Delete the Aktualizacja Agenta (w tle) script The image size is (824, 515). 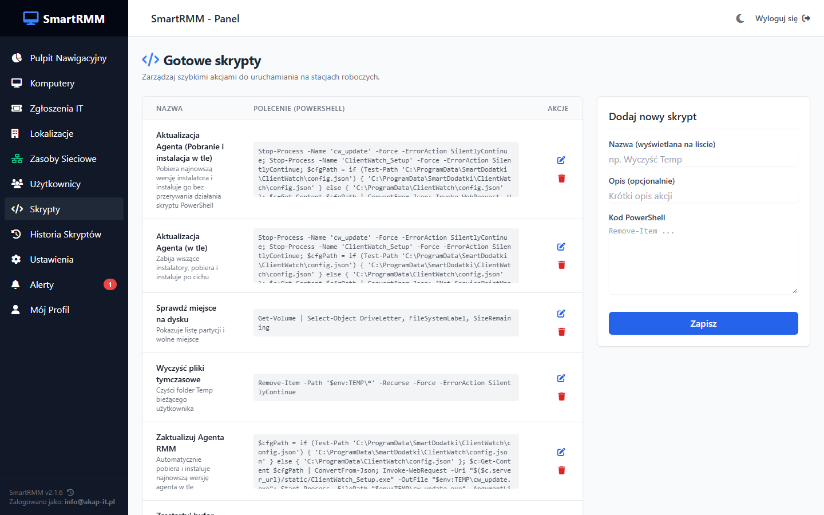[x=561, y=265]
